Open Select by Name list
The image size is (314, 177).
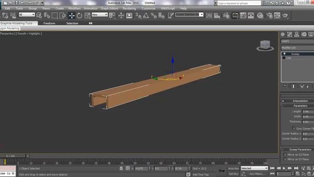[x=47, y=15]
